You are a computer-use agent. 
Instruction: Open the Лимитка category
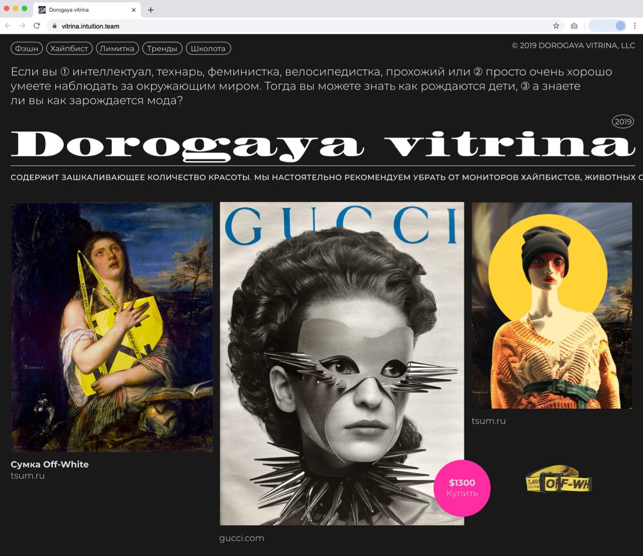117,48
